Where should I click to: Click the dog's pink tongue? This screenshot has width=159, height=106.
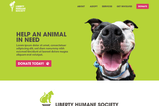(112, 61)
